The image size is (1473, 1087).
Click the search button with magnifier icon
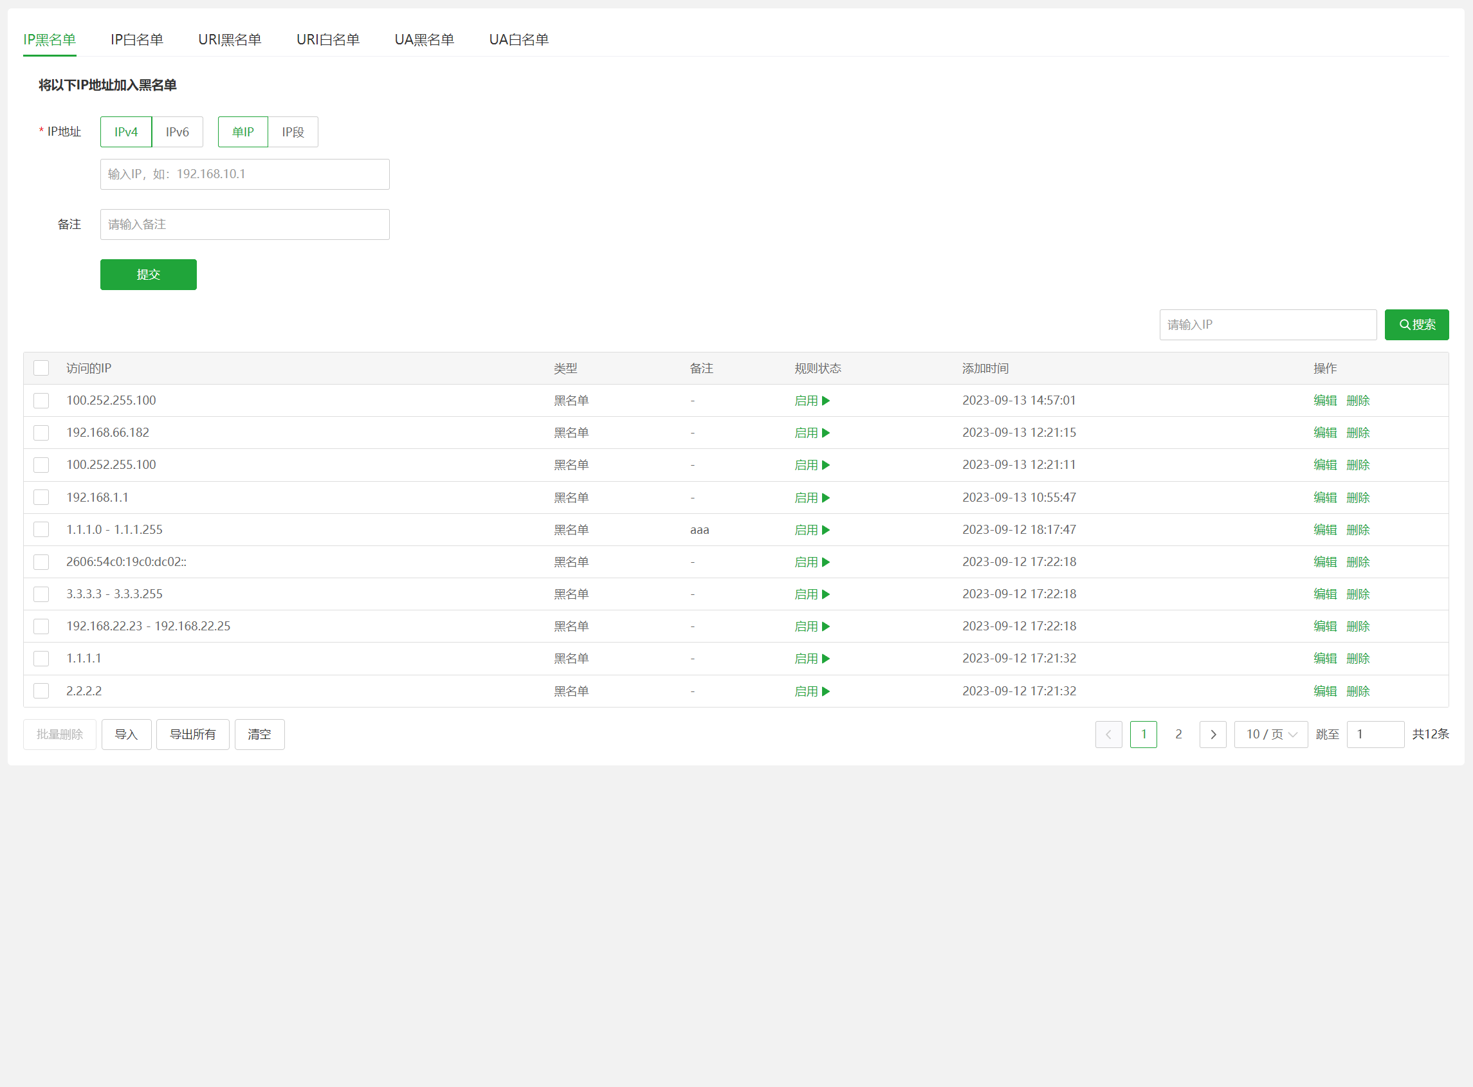(x=1416, y=324)
